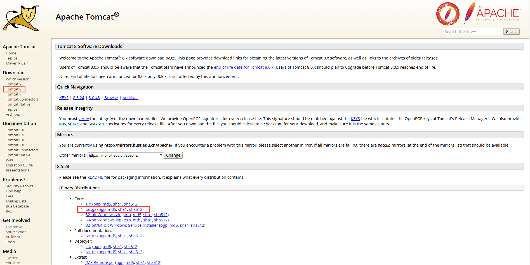The height and width of the screenshot is (265, 530).
Task: Jump to 8.5.24 in Quick Navigation
Action: tap(79, 98)
